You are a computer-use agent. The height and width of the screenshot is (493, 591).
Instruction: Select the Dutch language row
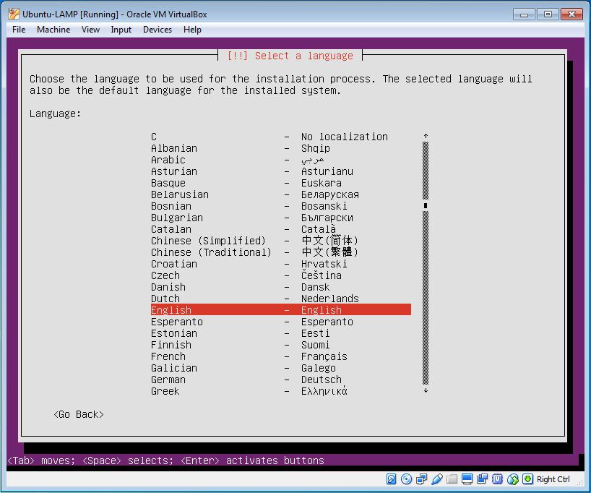coord(281,299)
